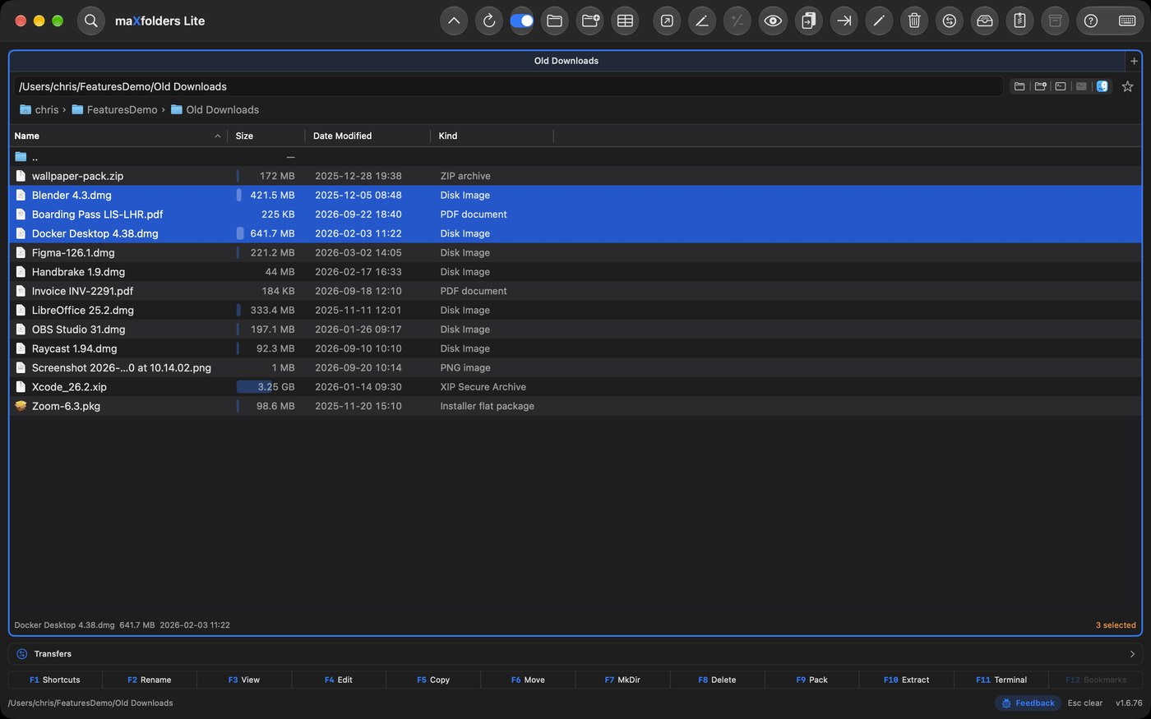1151x719 pixels.
Task: Click F4 Edit button
Action: (x=339, y=680)
